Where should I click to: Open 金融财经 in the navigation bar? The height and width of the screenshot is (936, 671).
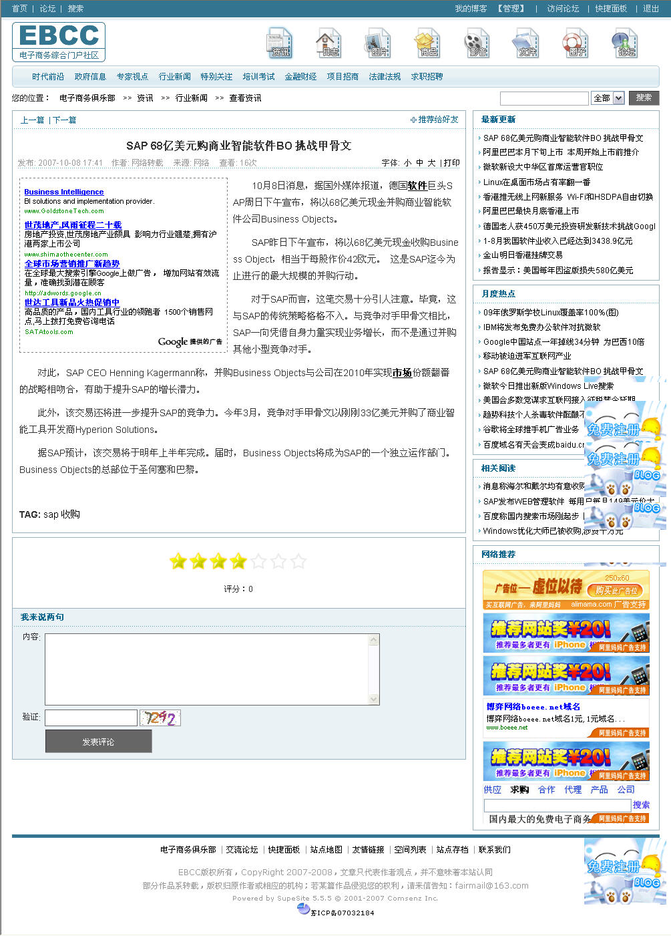point(300,77)
